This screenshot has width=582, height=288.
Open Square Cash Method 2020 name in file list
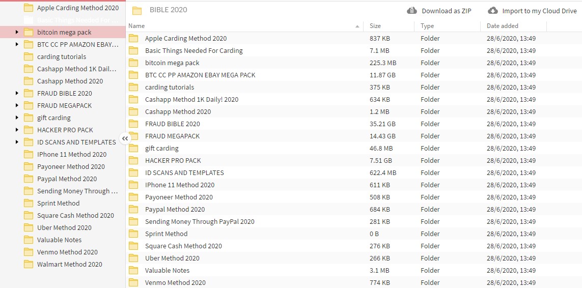tap(183, 246)
